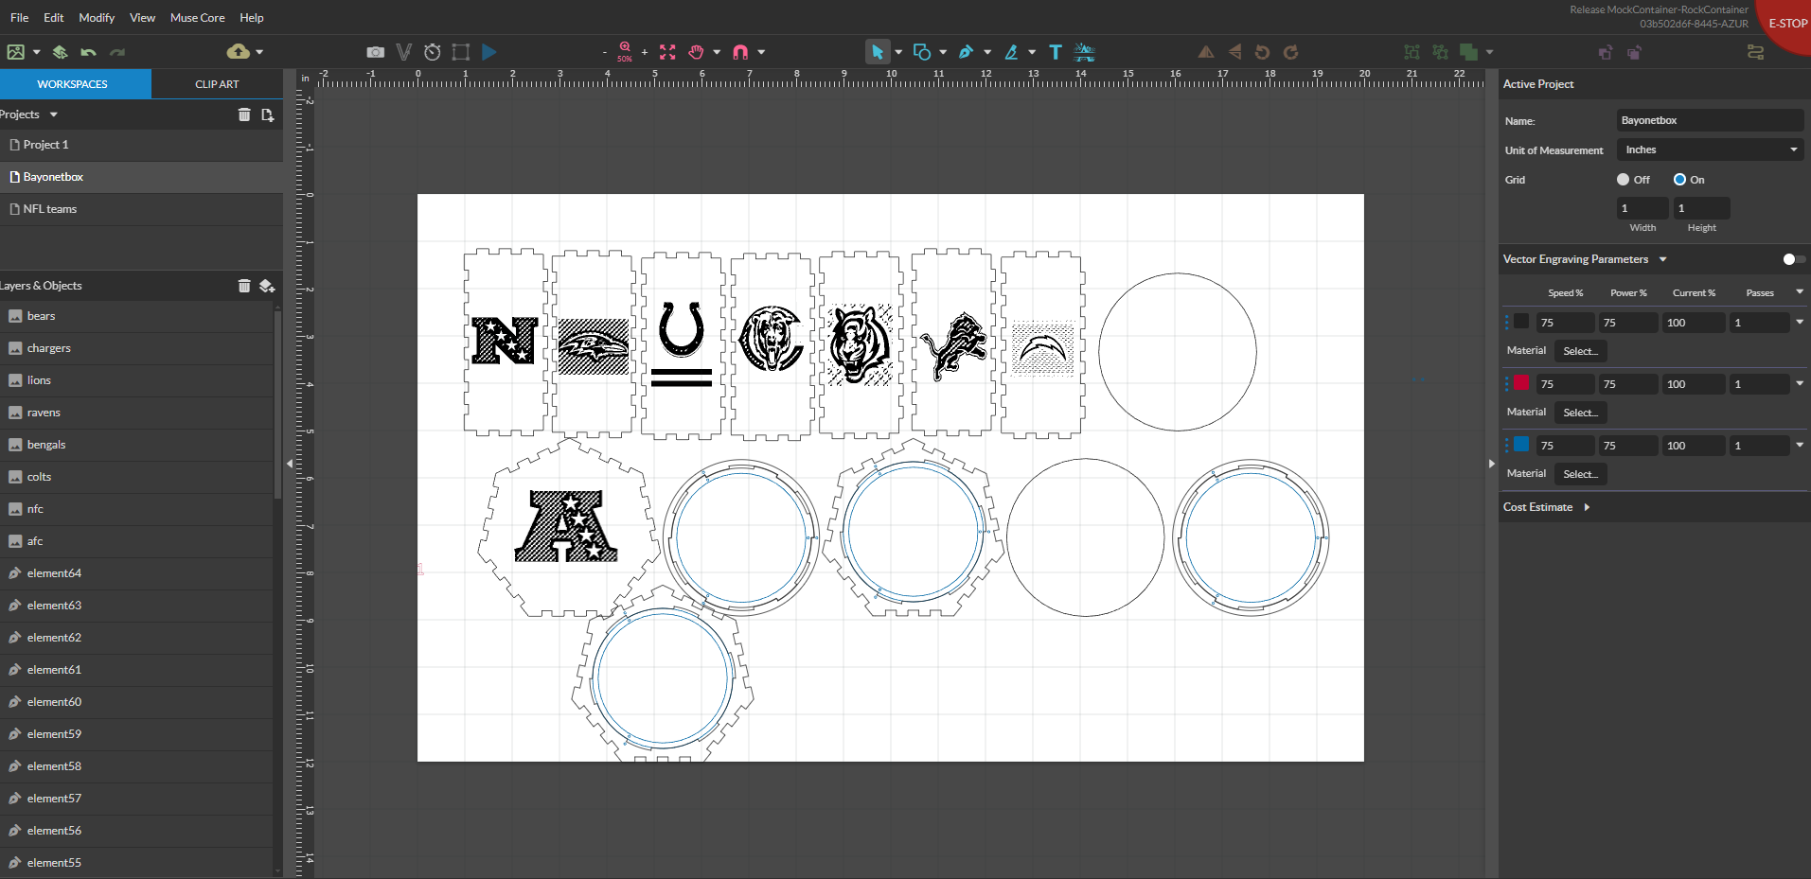1811x879 pixels.
Task: Open the Passes column header dropdown
Action: pos(1800,291)
